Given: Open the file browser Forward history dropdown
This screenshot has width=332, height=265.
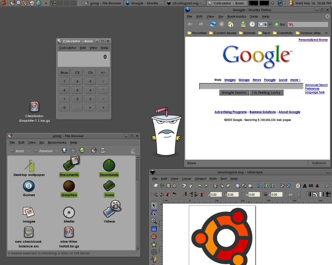Looking at the screenshot, I should 57,151.
